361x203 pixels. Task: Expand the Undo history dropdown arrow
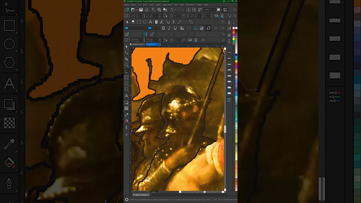(175, 10)
